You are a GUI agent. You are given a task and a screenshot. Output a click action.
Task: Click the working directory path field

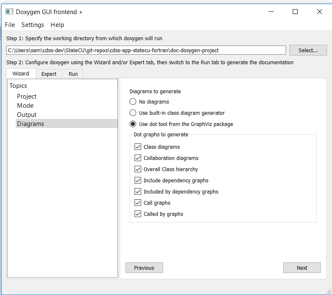[146, 50]
